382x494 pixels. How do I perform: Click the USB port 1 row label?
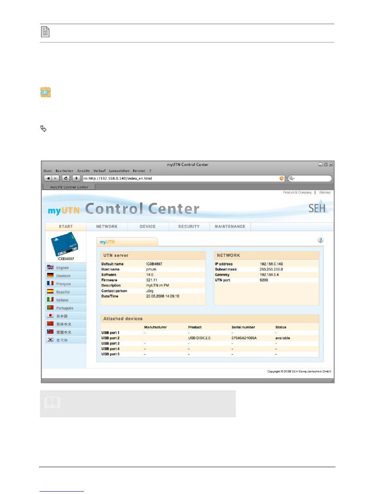pyautogui.click(x=110, y=333)
